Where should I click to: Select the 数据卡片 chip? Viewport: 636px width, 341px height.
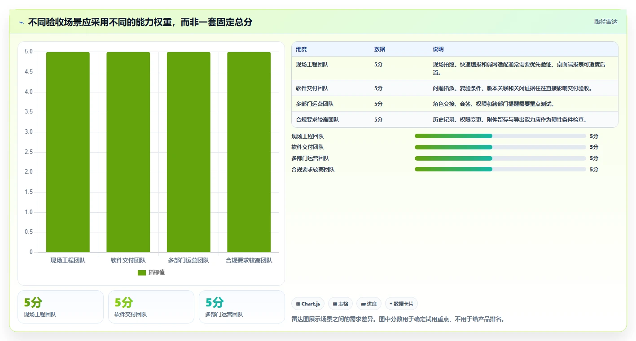(401, 304)
